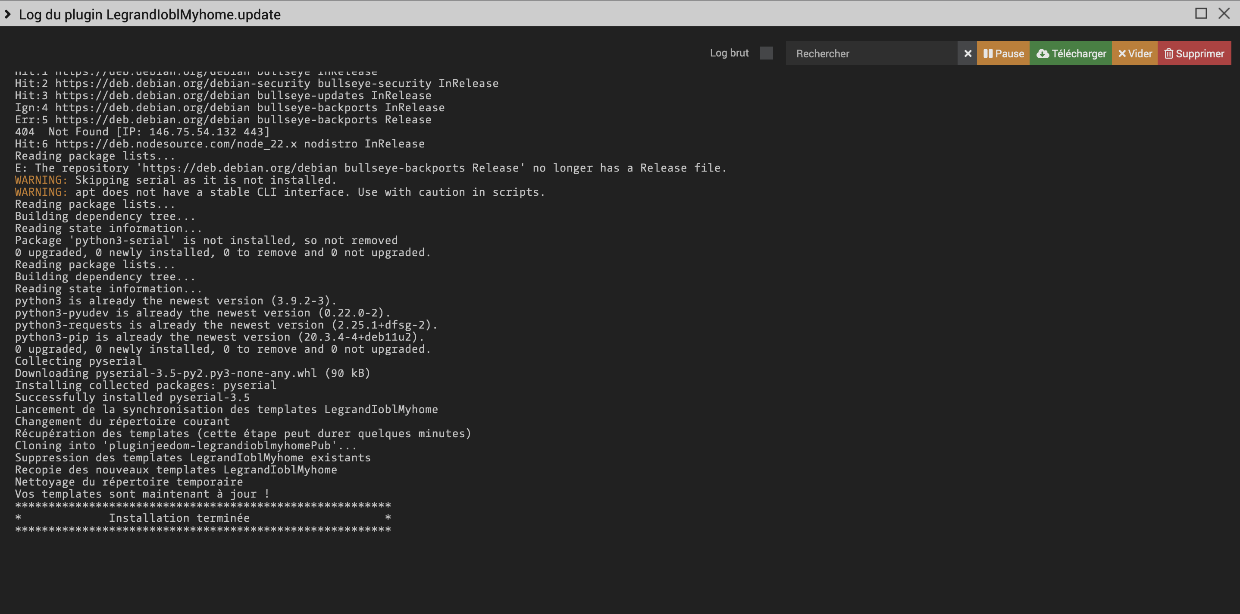Click the 'Cloning into' log line
1240x614 pixels.
point(185,445)
